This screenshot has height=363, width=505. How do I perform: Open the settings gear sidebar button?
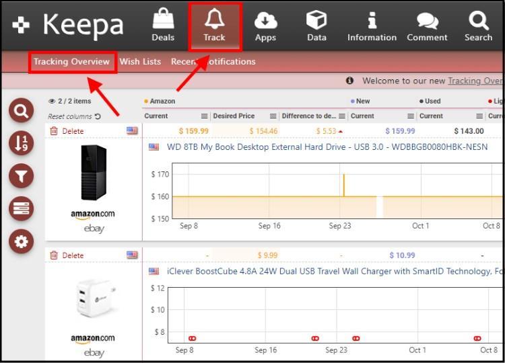coord(22,241)
